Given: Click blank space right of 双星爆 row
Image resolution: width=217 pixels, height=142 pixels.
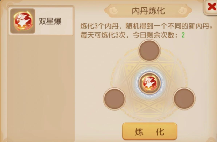Looking at the screenshot, I should click(x=67, y=21).
